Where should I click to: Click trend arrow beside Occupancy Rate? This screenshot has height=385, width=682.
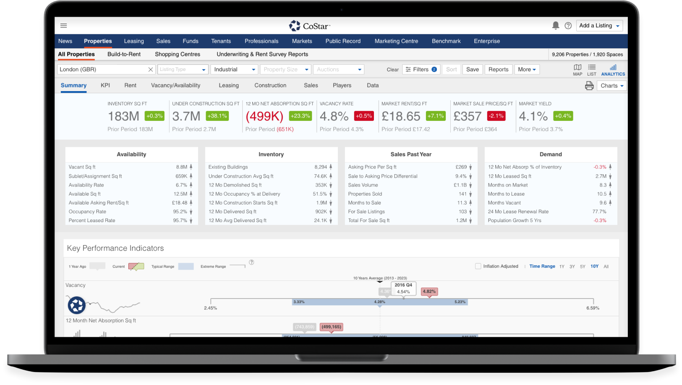tap(191, 212)
